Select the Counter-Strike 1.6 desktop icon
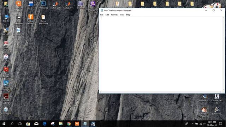The width and height of the screenshot is (226, 127). 217,99
